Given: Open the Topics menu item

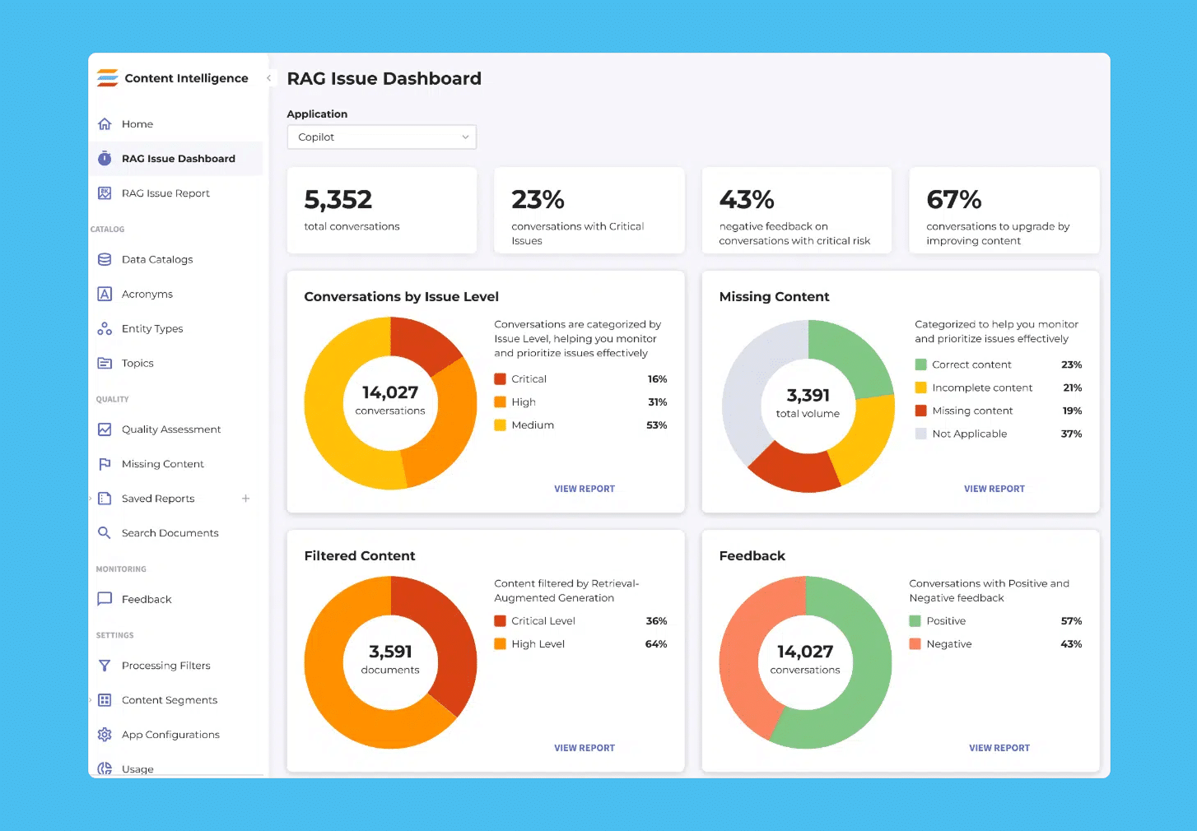Looking at the screenshot, I should (137, 363).
